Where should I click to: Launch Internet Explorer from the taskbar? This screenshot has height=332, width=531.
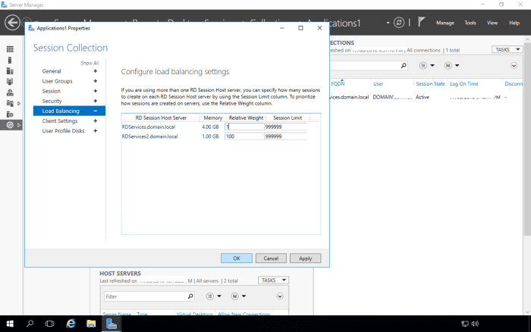pyautogui.click(x=71, y=324)
